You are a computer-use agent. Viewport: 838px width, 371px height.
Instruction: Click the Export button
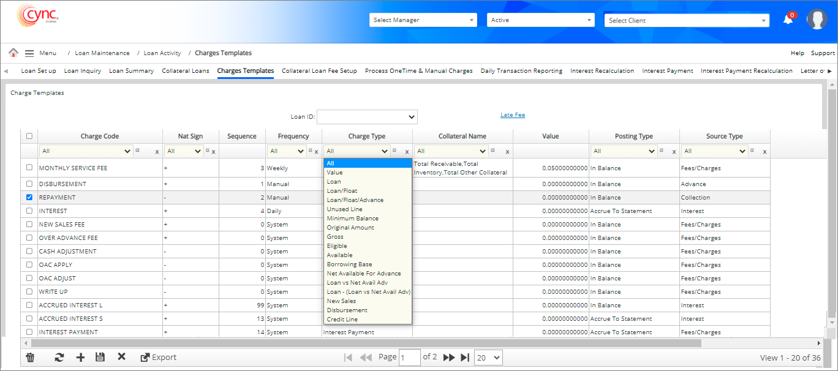tap(158, 358)
